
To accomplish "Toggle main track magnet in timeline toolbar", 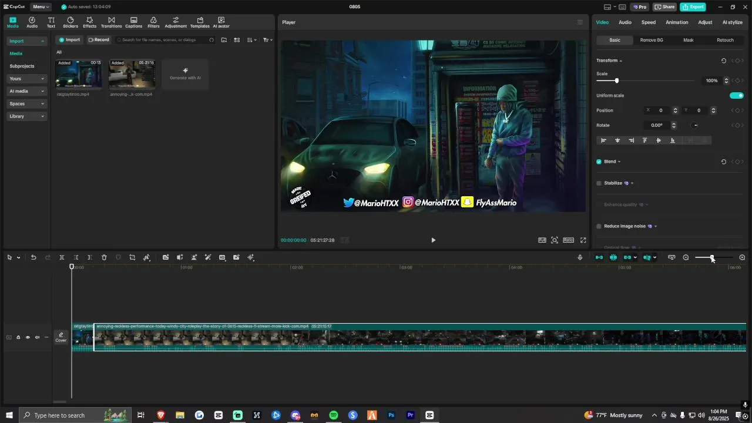I will [x=599, y=257].
